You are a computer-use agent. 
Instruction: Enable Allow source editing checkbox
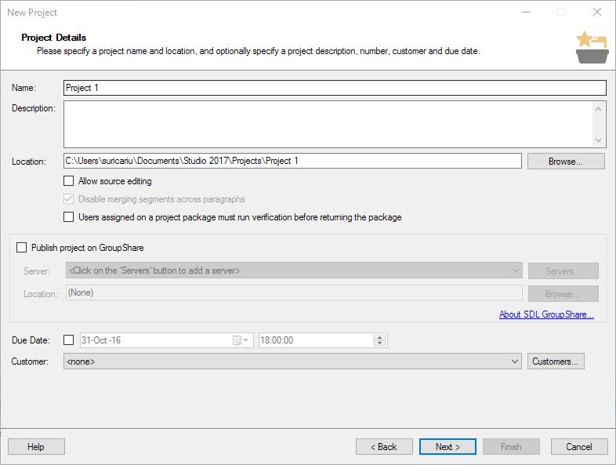(x=69, y=181)
